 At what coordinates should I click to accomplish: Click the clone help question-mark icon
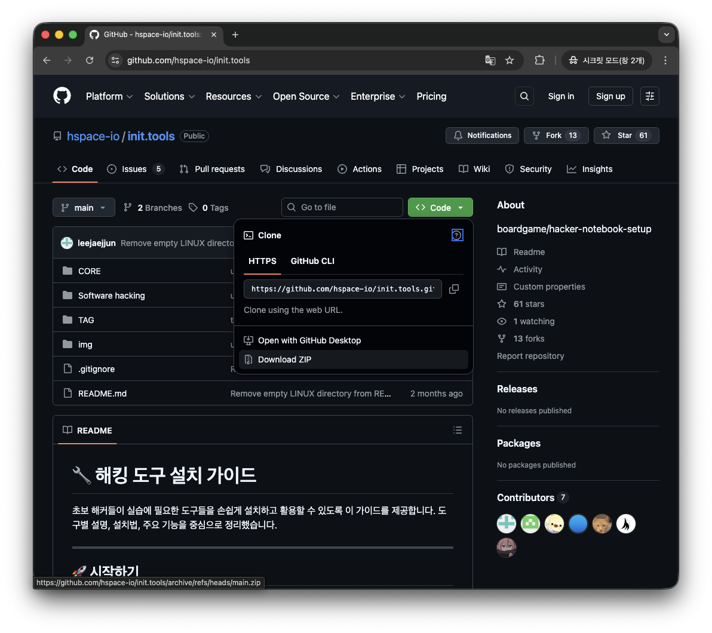coord(457,235)
